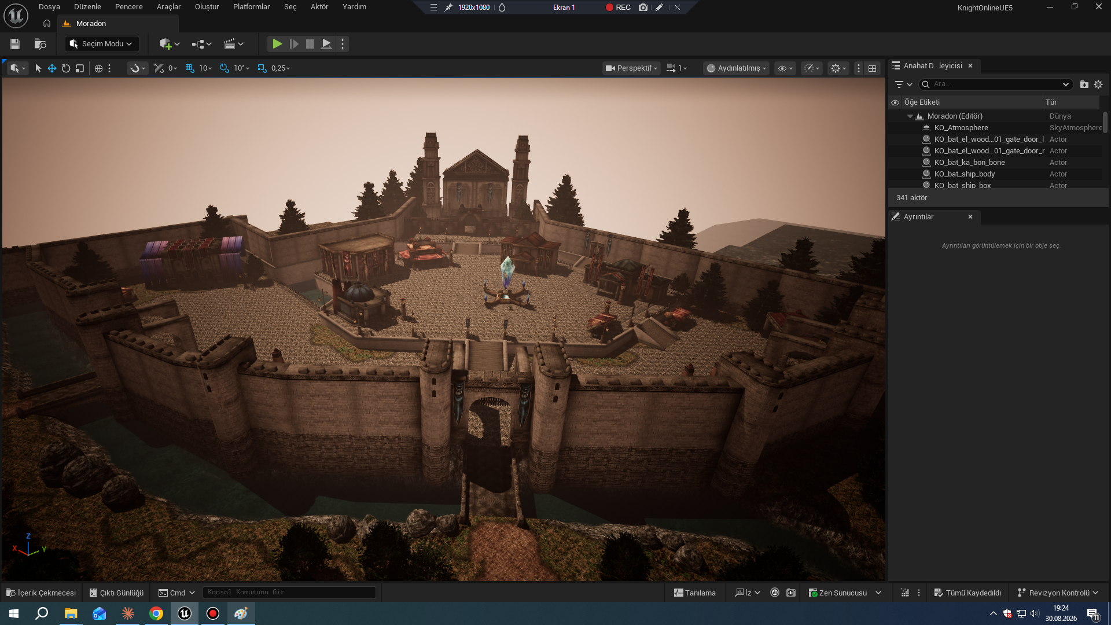Open Revizyon Kontrolü dropdown

(x=1058, y=593)
